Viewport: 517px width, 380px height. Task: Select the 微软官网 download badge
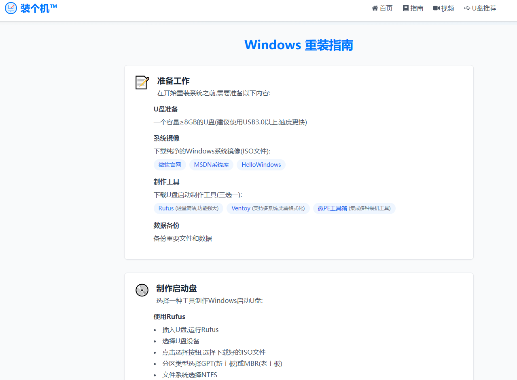coord(170,165)
